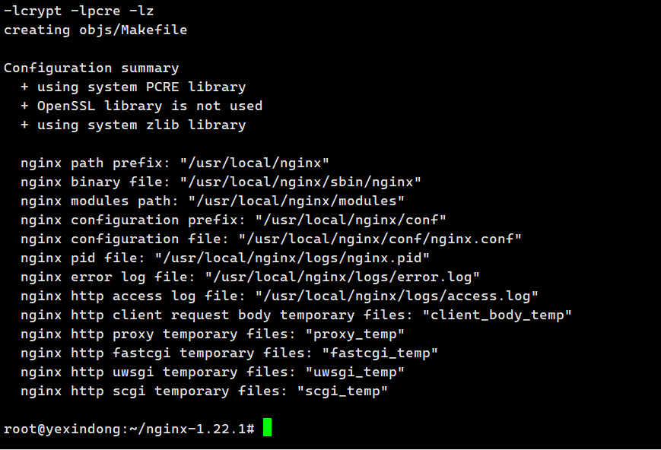Click the nginx path prefix line
Screen dimensions: 661x450
click(x=175, y=163)
